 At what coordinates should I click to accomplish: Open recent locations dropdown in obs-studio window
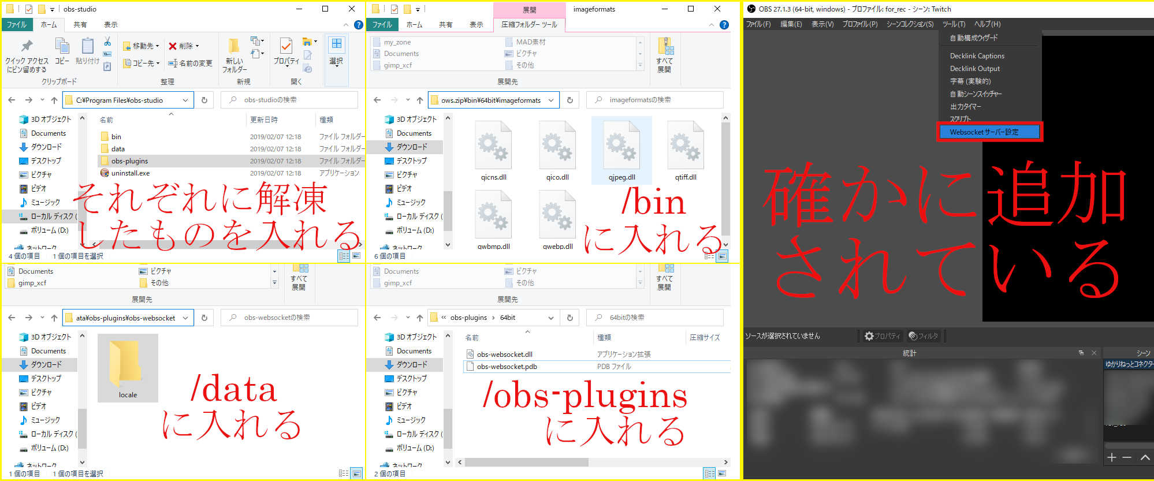(42, 100)
